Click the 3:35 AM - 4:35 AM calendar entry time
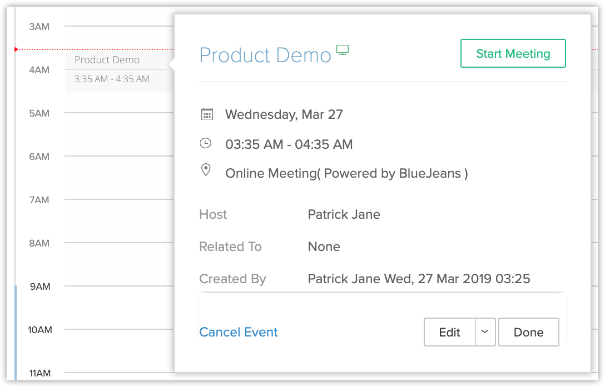The height and width of the screenshot is (387, 605). 112,79
